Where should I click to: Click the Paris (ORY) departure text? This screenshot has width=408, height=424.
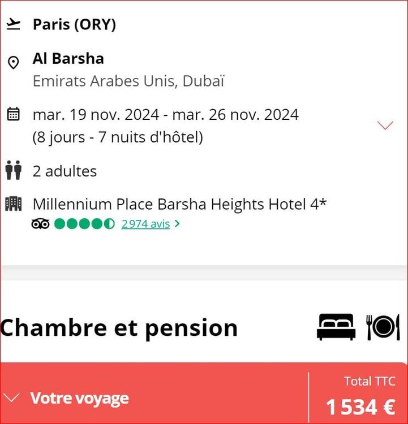[74, 24]
